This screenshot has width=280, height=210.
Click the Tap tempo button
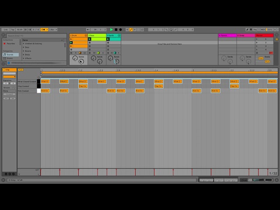pos(13,29)
